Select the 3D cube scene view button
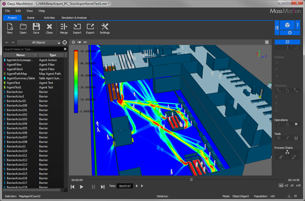Image resolution: width=305 pixels, height=201 pixels. (x=287, y=25)
